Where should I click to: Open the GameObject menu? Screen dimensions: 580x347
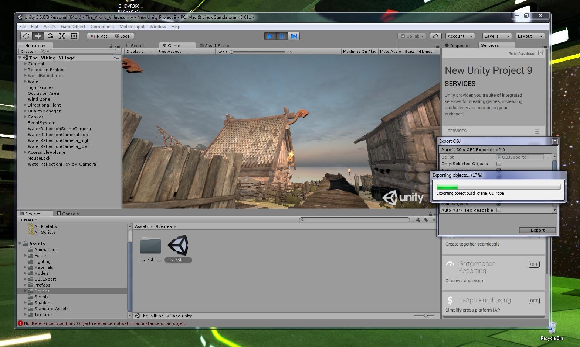coord(73,27)
